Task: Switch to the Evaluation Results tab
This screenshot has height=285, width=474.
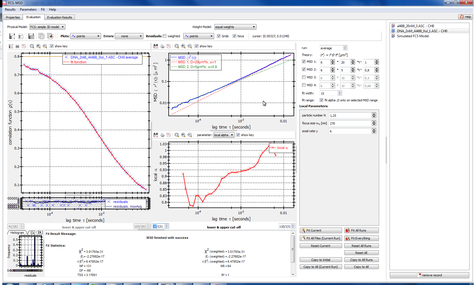Action: tap(59, 17)
